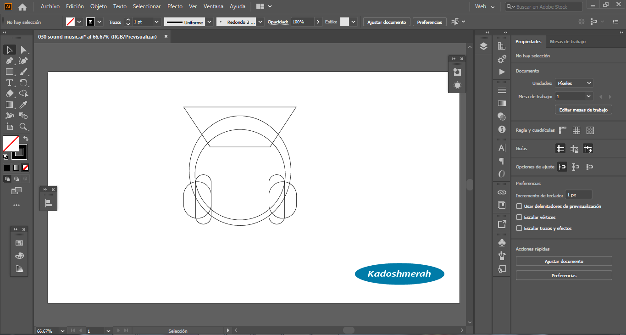626x335 pixels.
Task: Click Preferencias button in Acciones rápidas
Action: (x=564, y=275)
